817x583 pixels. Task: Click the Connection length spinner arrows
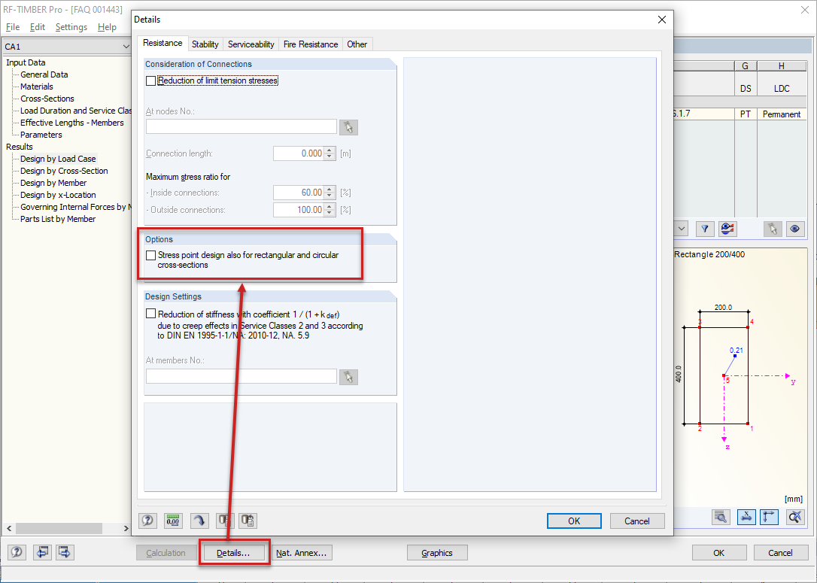(330, 153)
